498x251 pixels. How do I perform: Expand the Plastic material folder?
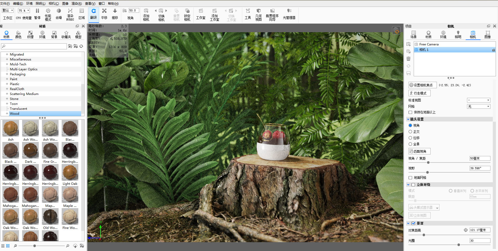7,84
